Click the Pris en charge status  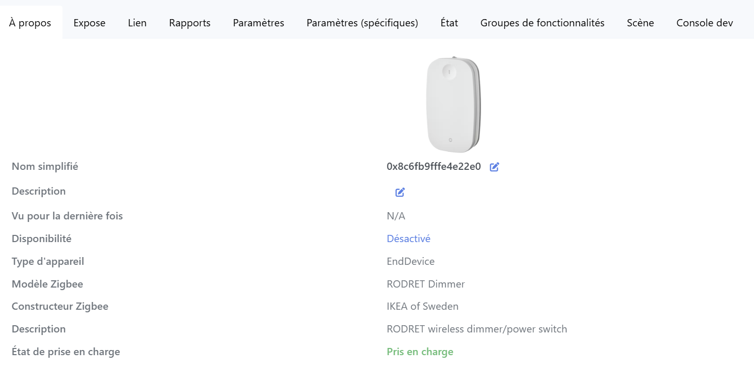(x=420, y=352)
